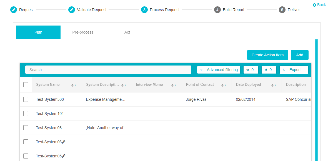Sort ascending by System Name arrow
This screenshot has width=333, height=161.
[x=72, y=85]
